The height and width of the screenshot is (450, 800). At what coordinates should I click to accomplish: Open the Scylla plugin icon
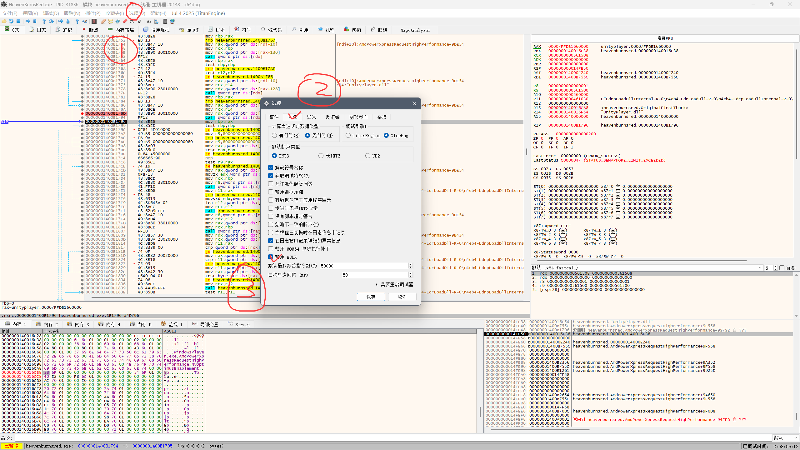tap(94, 21)
